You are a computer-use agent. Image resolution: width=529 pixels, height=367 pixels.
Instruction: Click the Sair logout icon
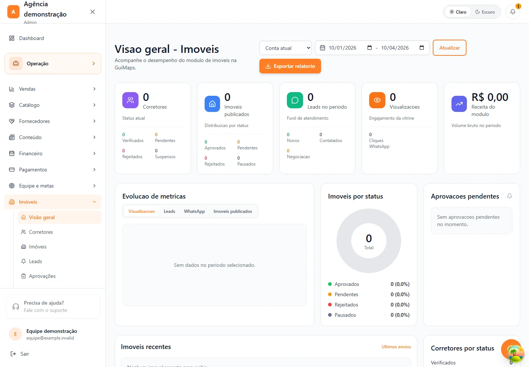[13, 354]
